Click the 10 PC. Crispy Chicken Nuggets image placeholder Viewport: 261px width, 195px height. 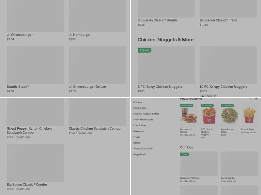pyautogui.click(x=228, y=65)
